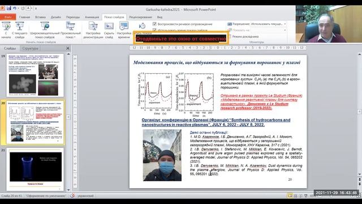Switch to the Вид ribbon tab

(x=160, y=17)
